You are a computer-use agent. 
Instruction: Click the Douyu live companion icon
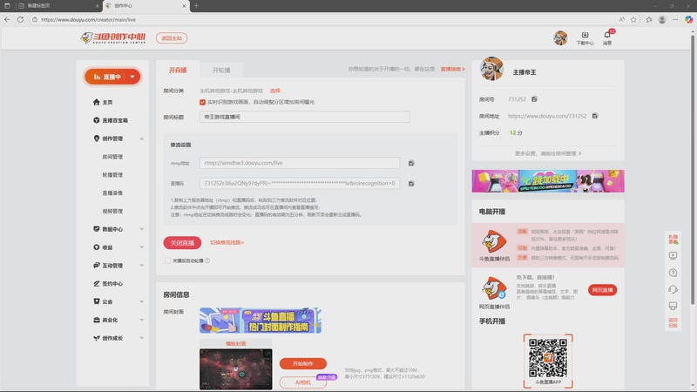click(x=494, y=241)
